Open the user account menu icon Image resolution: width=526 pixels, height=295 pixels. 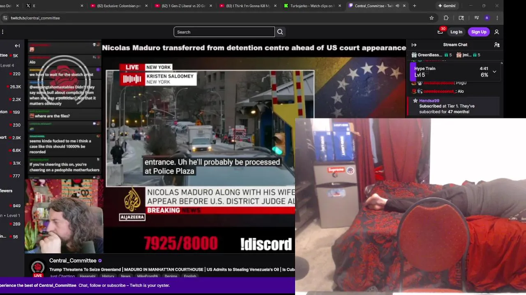(496, 32)
